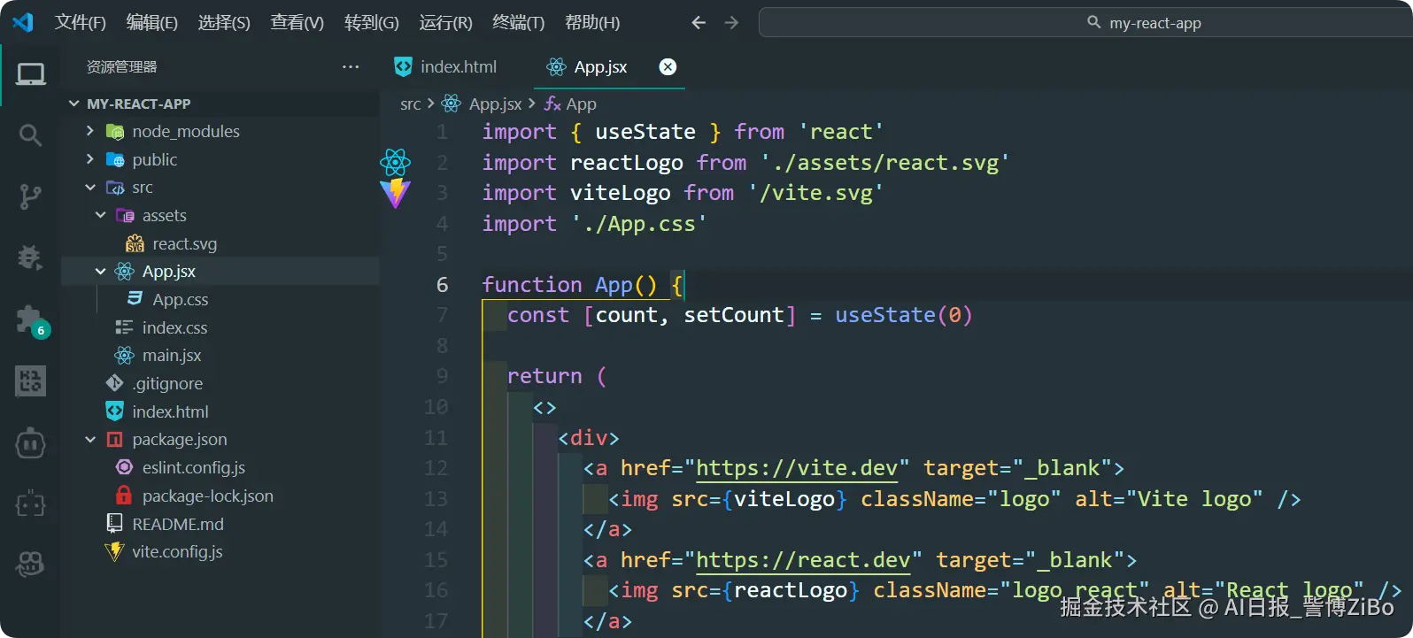Open the 选择(S) menu

(x=224, y=22)
